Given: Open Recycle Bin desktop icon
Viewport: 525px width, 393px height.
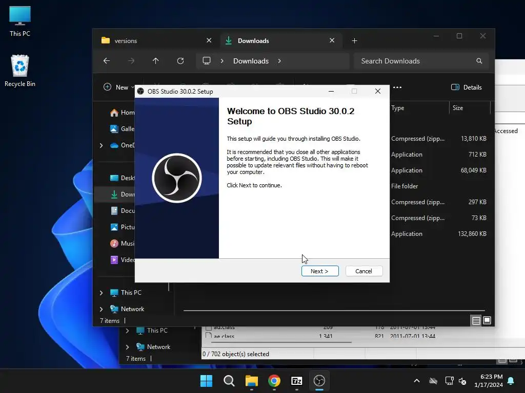Looking at the screenshot, I should coord(20,71).
